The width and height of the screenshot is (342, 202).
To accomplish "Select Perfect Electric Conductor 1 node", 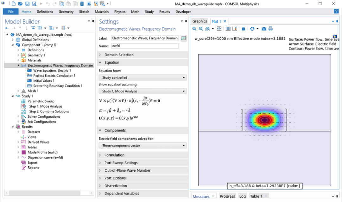I will click(x=54, y=76).
